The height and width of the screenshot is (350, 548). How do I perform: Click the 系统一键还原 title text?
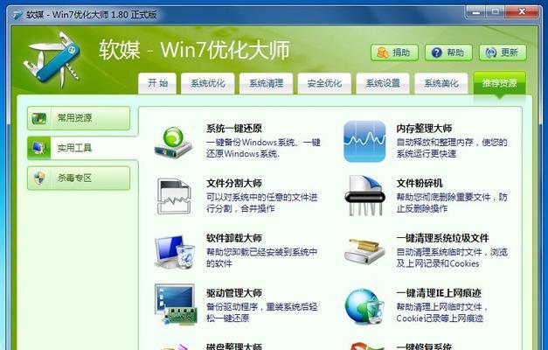click(234, 129)
